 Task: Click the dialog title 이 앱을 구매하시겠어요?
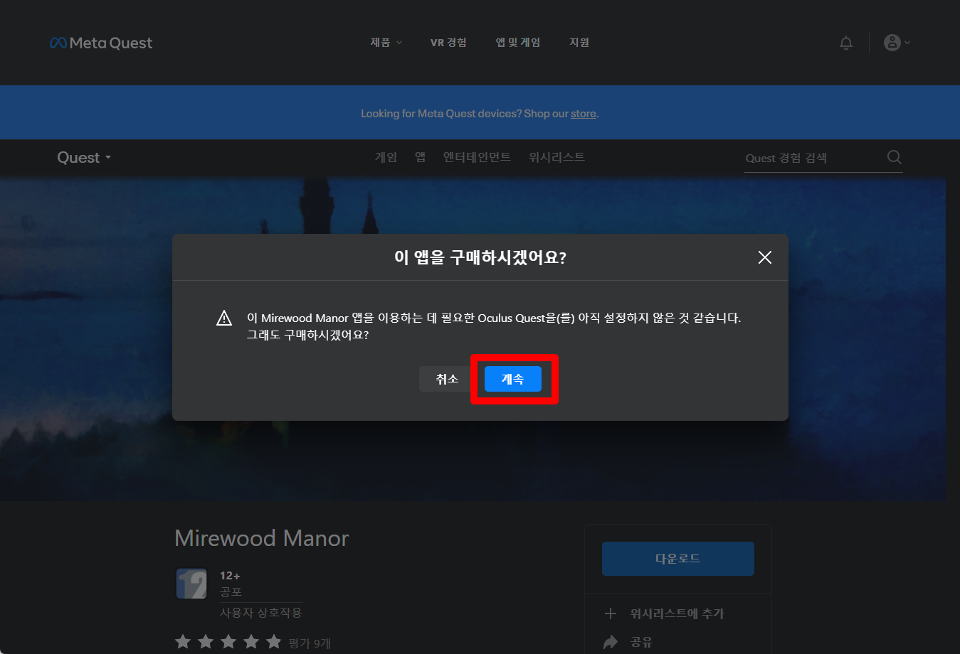tap(480, 257)
